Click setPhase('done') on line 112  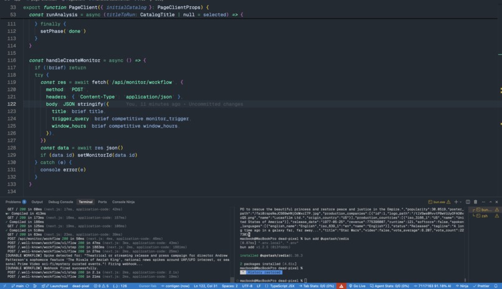(x=63, y=31)
